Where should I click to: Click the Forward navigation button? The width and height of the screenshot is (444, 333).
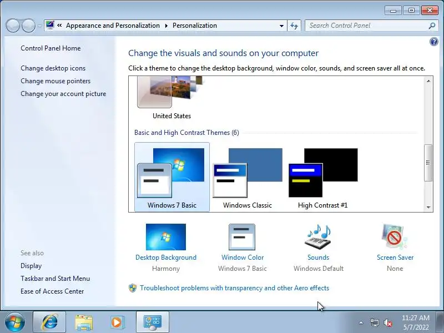29,26
